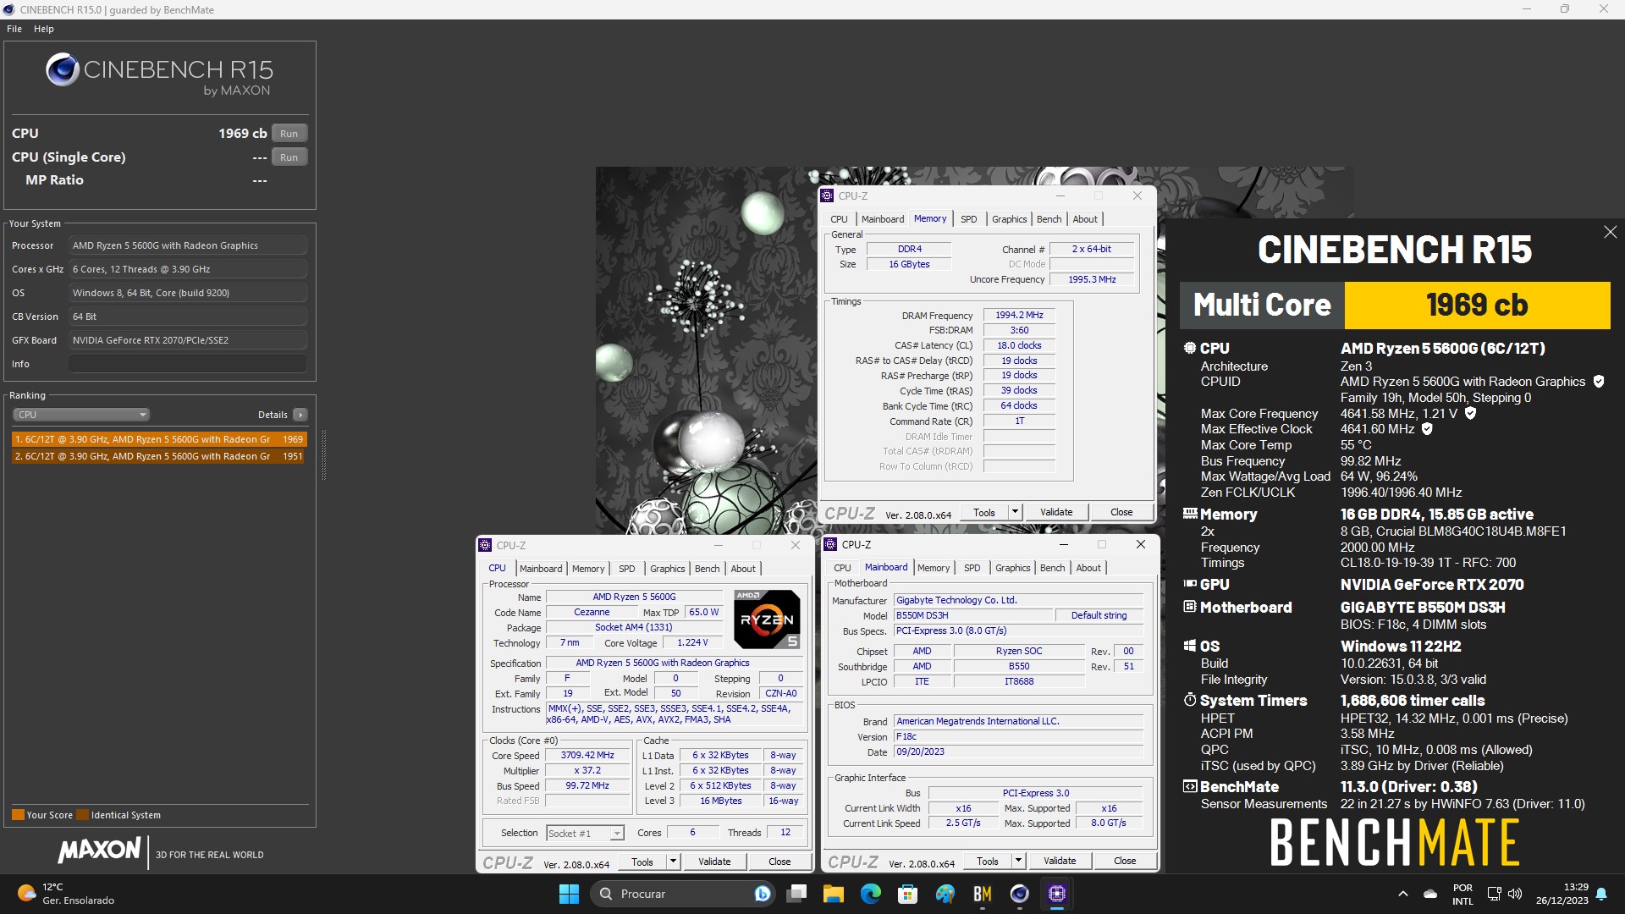
Task: Click verified shield next to Max Core Frequency
Action: pyautogui.click(x=1470, y=414)
